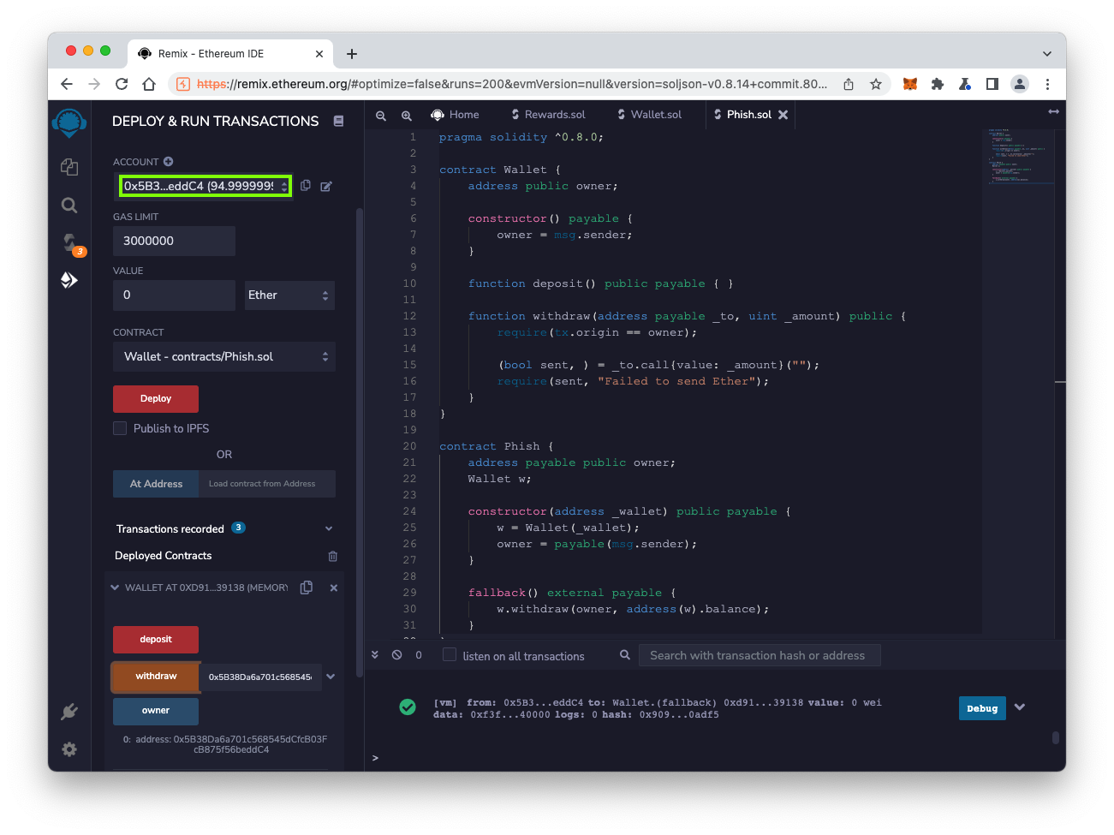Viewport: 1114px width, 835px height.
Task: Open the Settings gear icon in sidebar
Action: coord(69,749)
